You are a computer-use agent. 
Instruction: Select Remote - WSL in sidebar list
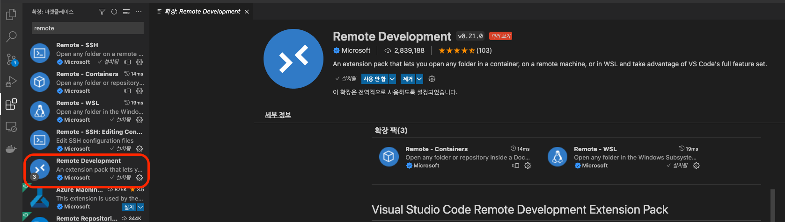tap(85, 111)
